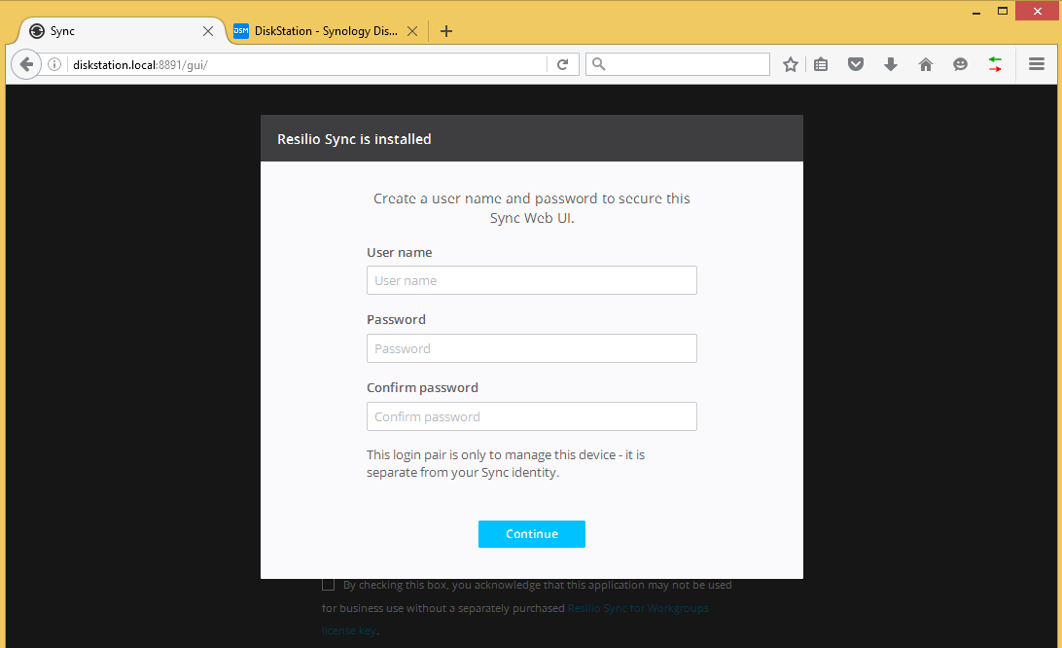The width and height of the screenshot is (1062, 648).
Task: Reload the current page
Action: pos(562,64)
